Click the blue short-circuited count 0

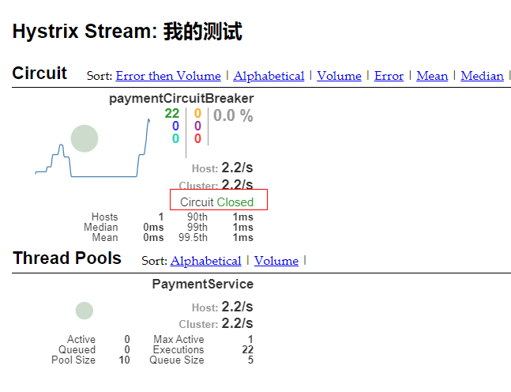(175, 126)
